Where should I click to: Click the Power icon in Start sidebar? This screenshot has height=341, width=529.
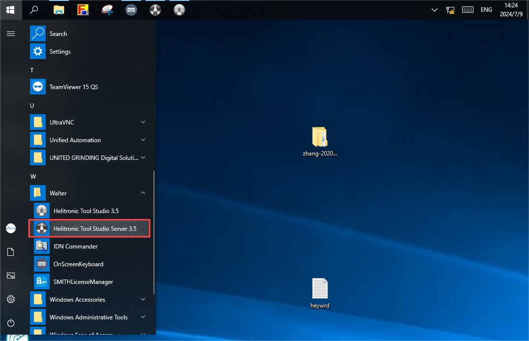click(x=11, y=323)
